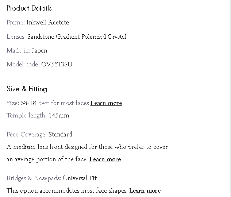Image resolution: width=231 pixels, height=197 pixels.
Task: Click the Model code label
Action: pos(23,65)
